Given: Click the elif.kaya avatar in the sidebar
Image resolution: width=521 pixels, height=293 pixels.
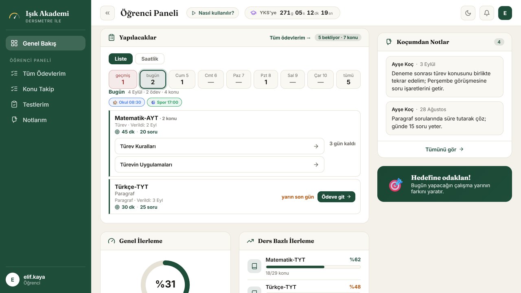Looking at the screenshot, I should click(13, 280).
